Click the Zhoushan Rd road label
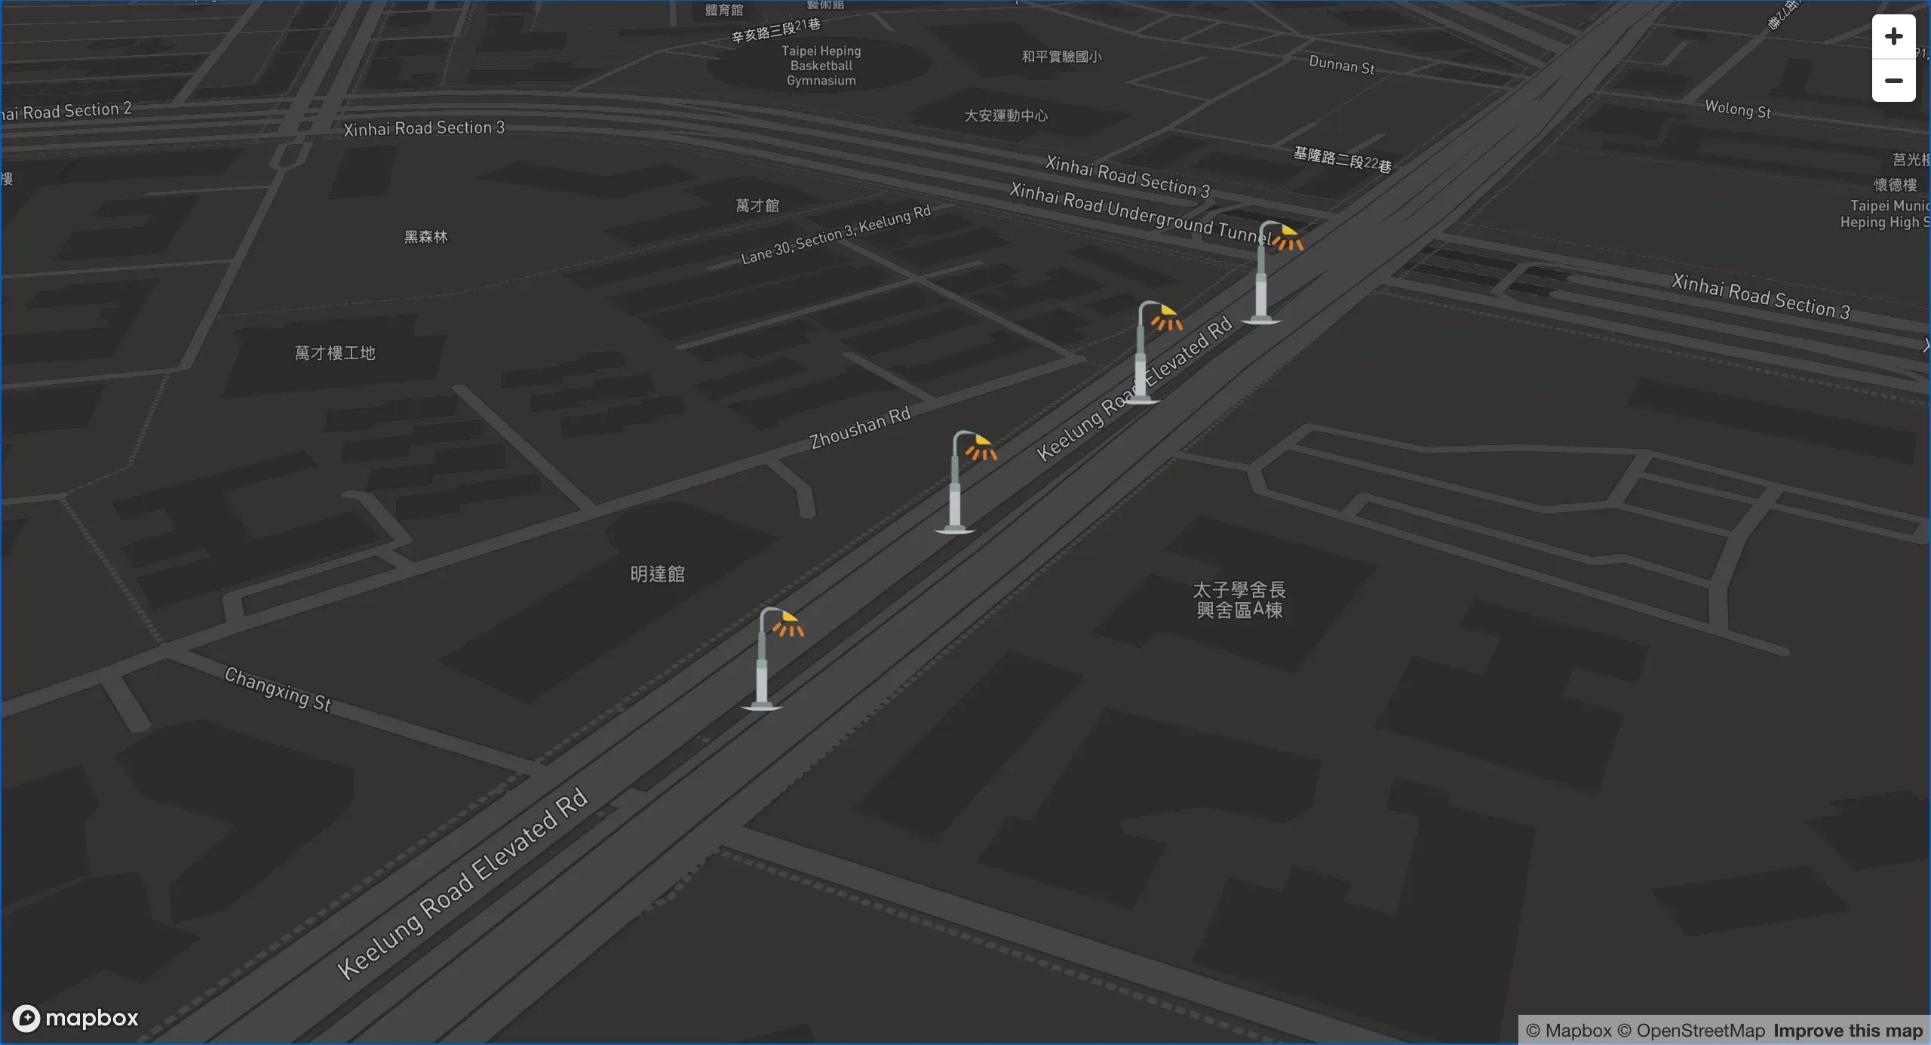1931x1045 pixels. click(x=859, y=428)
